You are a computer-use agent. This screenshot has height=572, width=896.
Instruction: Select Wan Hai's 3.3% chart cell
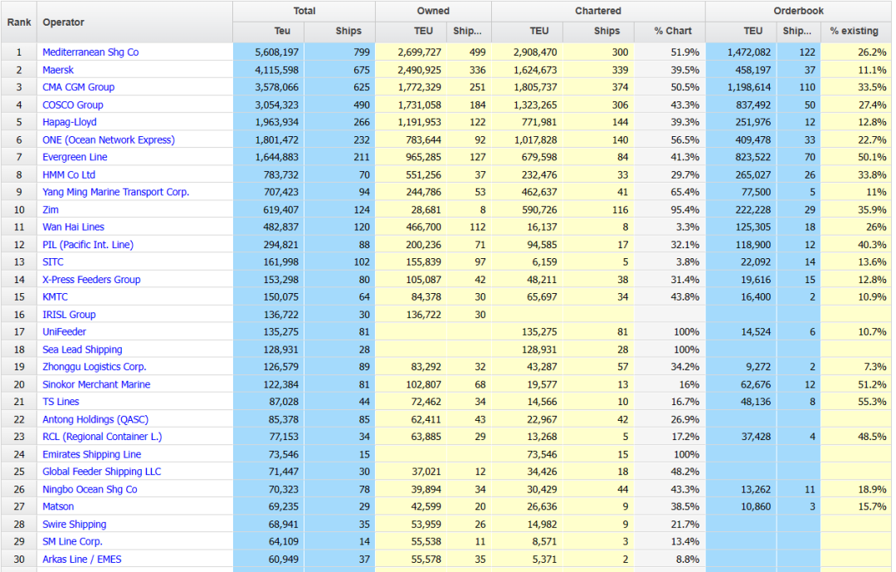[670, 227]
